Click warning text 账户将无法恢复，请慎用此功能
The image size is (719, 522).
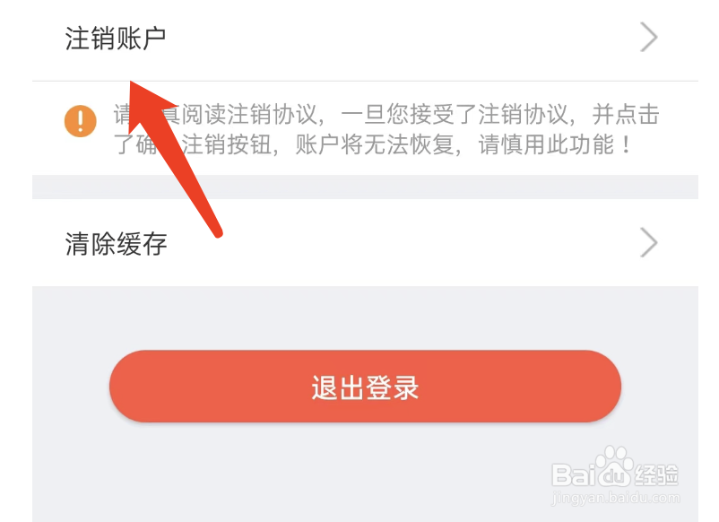[463, 145]
